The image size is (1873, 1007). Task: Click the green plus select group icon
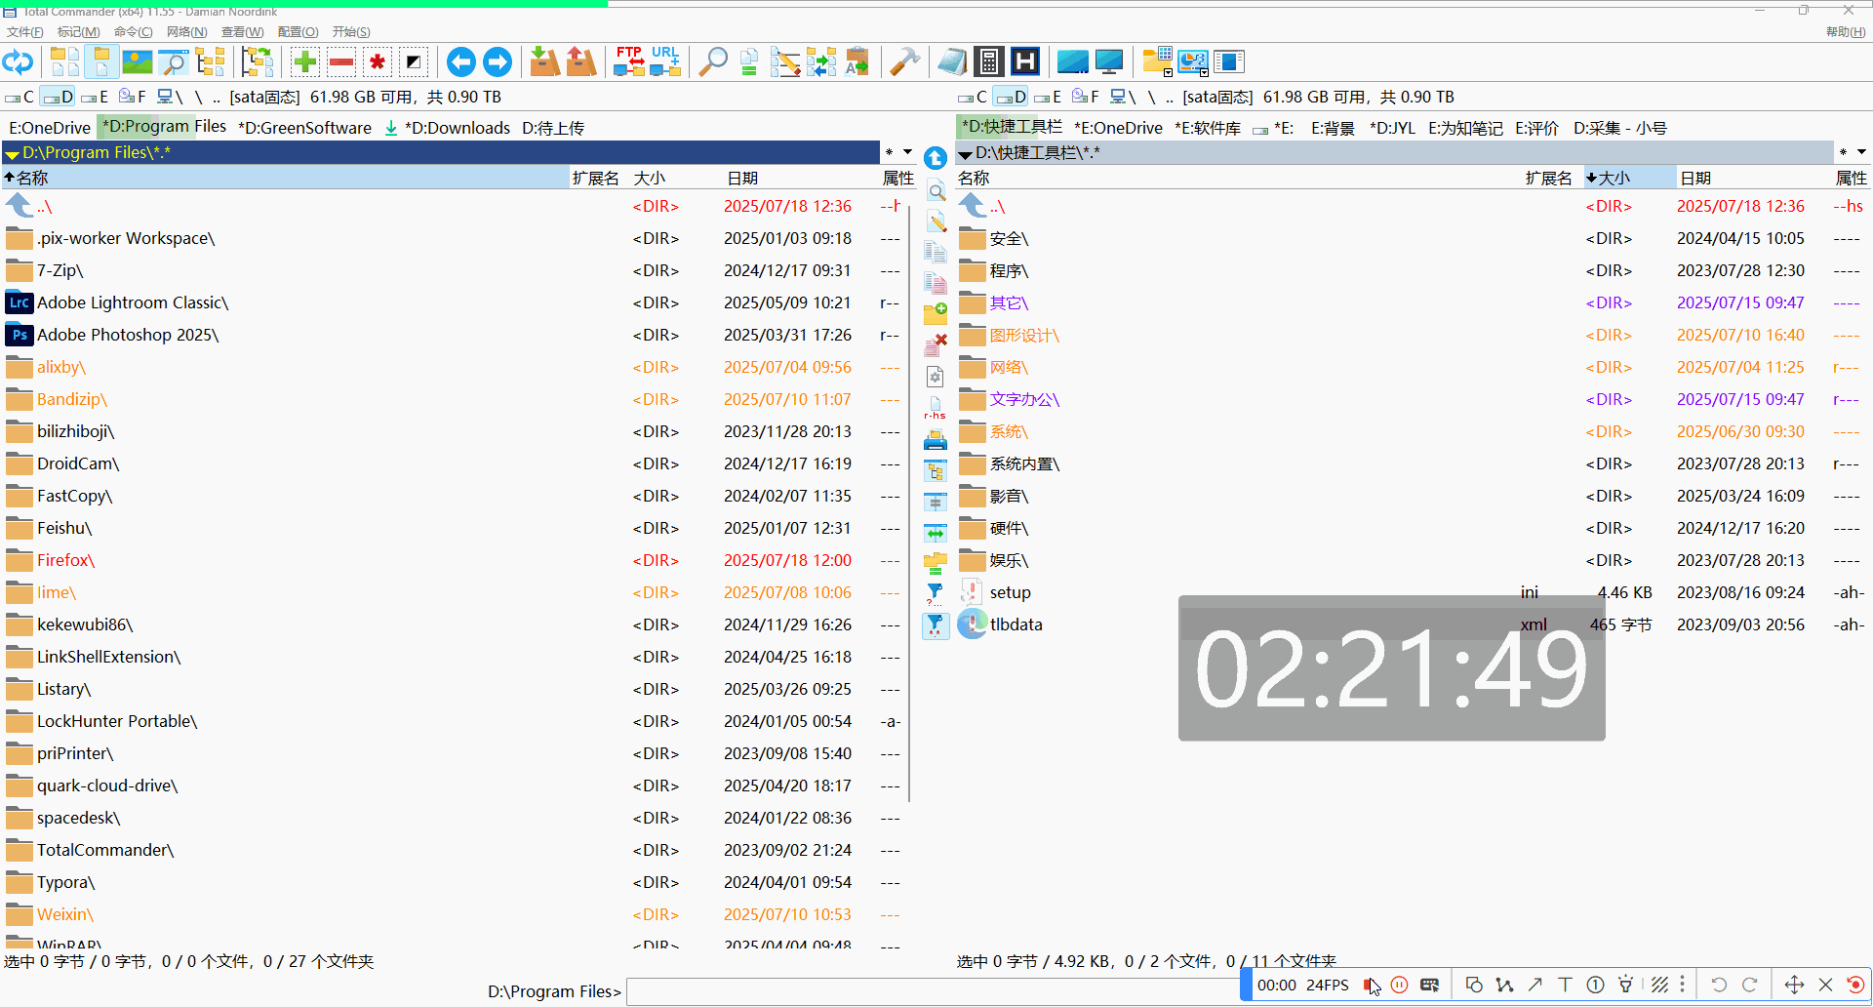[305, 62]
